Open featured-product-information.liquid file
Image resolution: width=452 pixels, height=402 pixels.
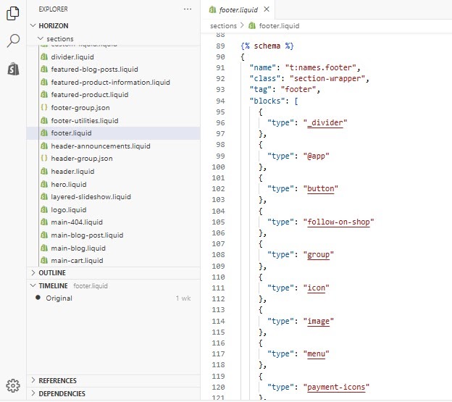pyautogui.click(x=113, y=83)
